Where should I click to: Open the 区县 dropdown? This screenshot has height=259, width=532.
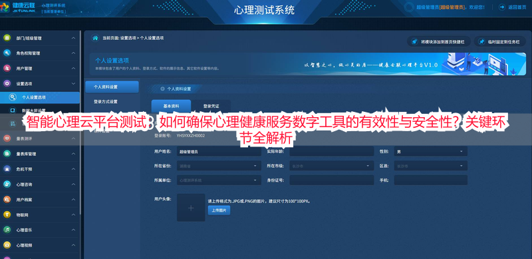pyautogui.click(x=430, y=166)
